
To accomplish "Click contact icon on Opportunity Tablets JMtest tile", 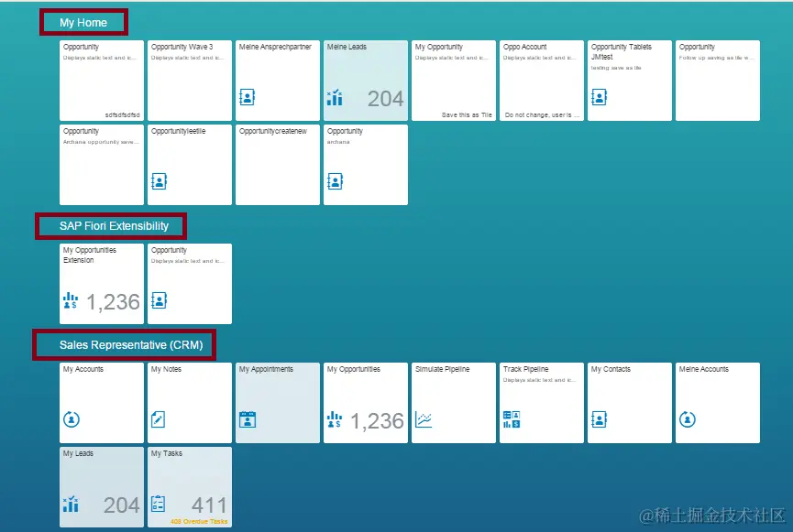I will coord(599,97).
